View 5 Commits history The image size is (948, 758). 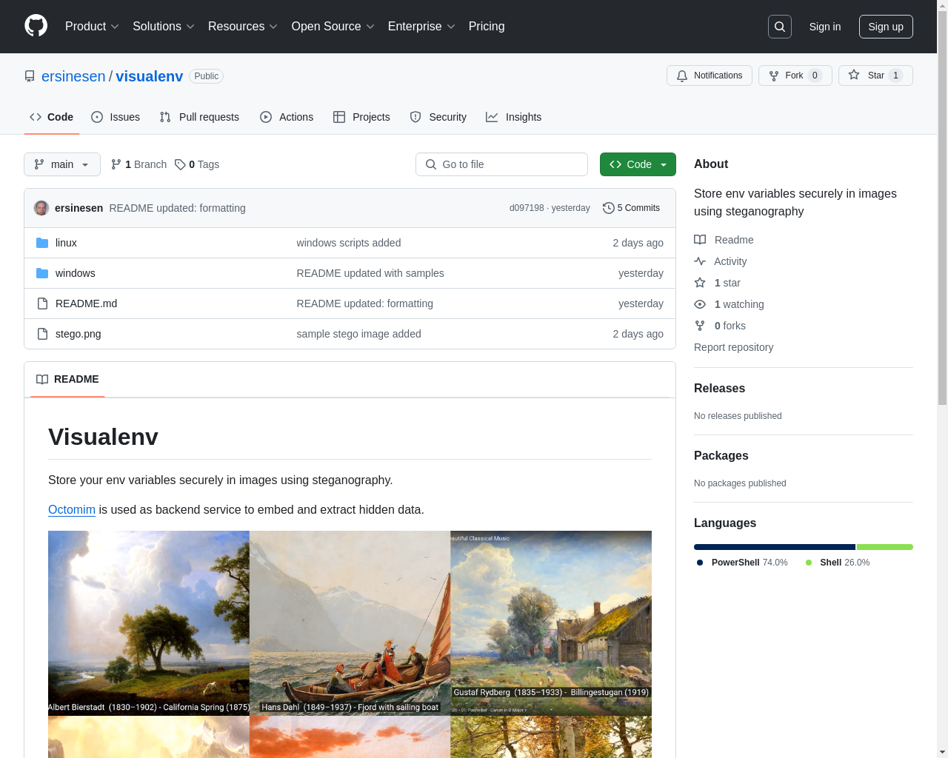coord(631,208)
